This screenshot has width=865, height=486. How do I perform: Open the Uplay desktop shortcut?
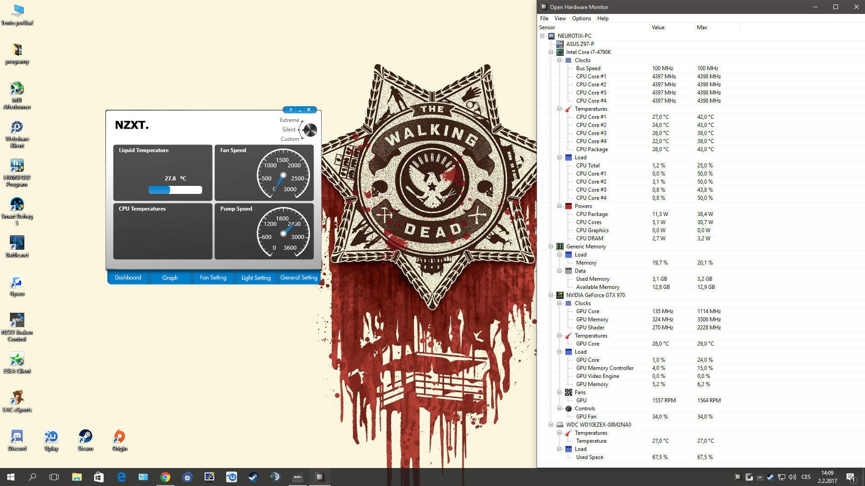pyautogui.click(x=51, y=440)
